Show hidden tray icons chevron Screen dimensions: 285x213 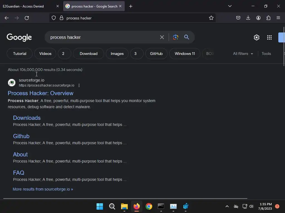[227, 206]
